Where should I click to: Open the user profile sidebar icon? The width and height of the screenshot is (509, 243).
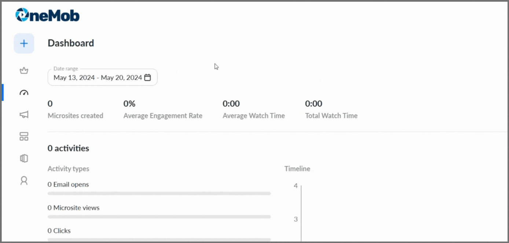point(24,180)
